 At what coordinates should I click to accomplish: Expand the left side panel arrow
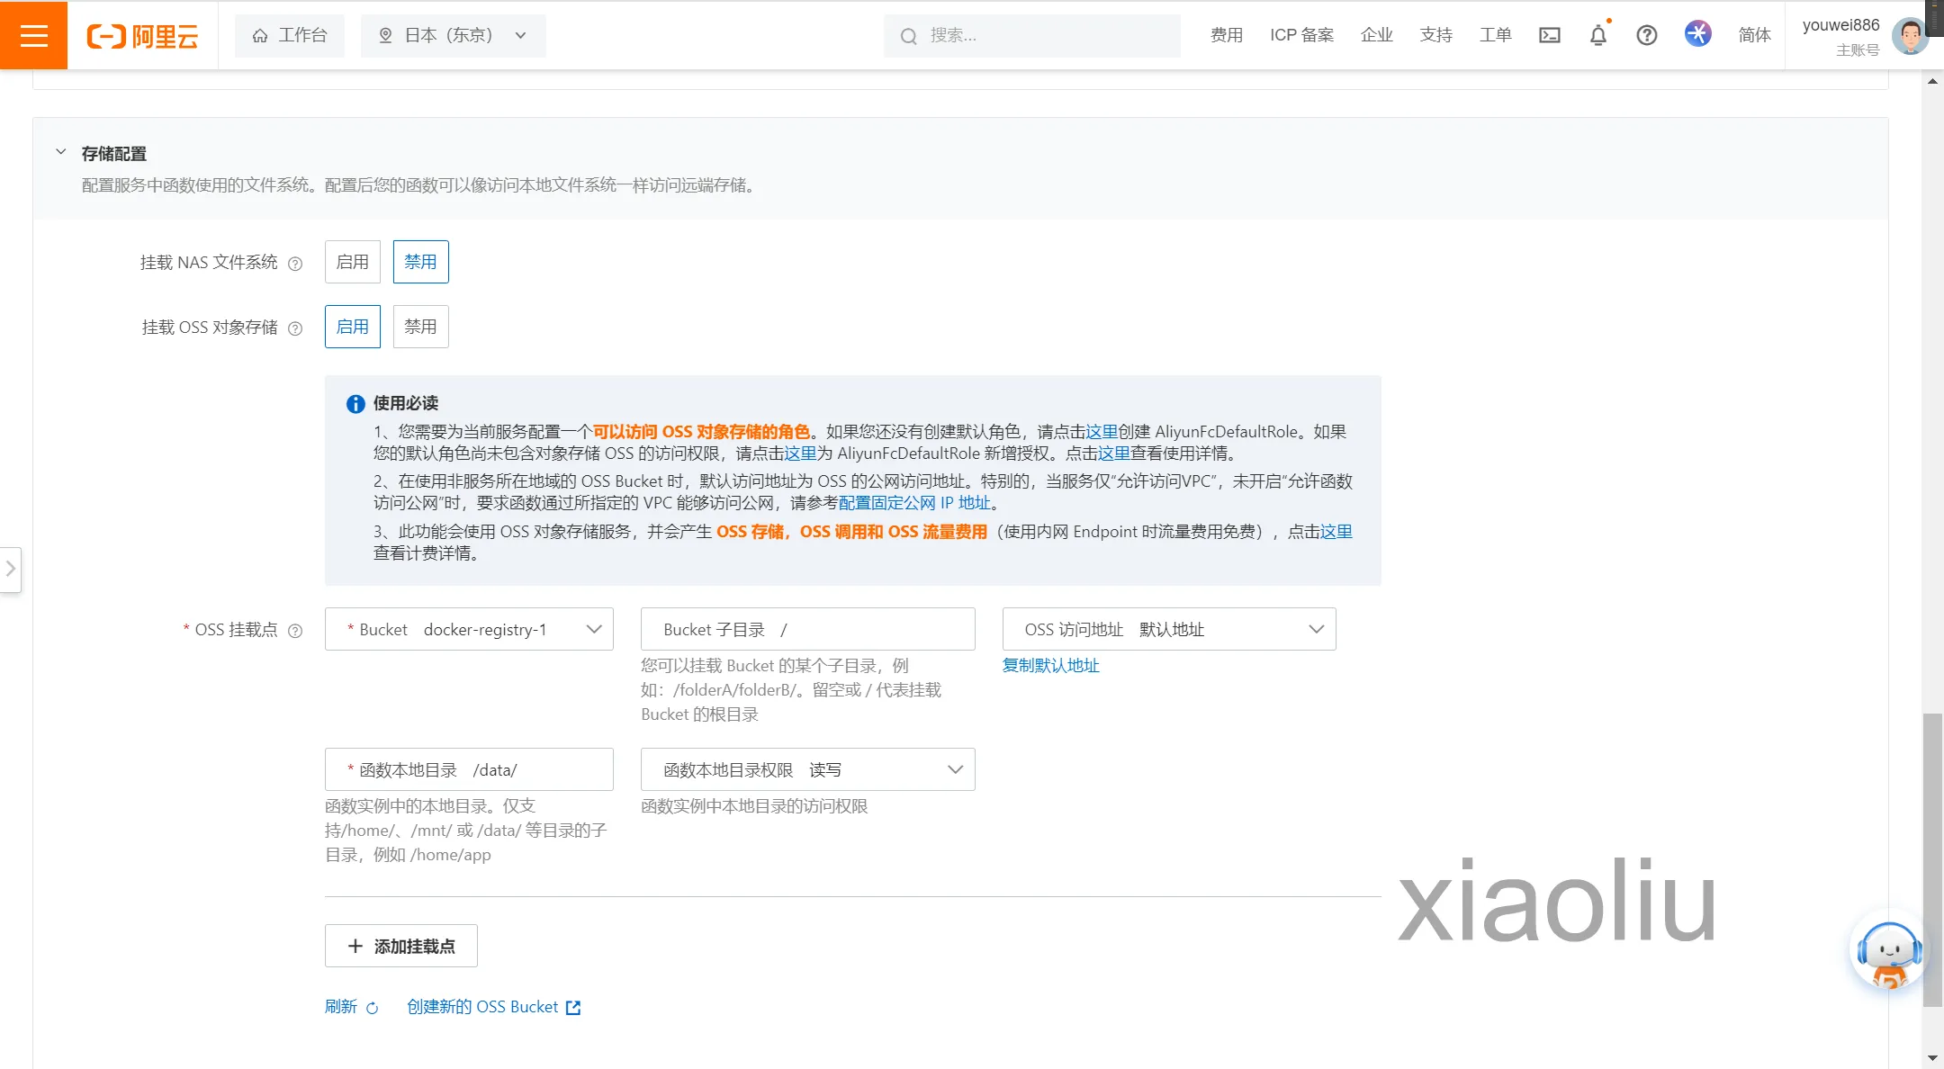point(10,569)
